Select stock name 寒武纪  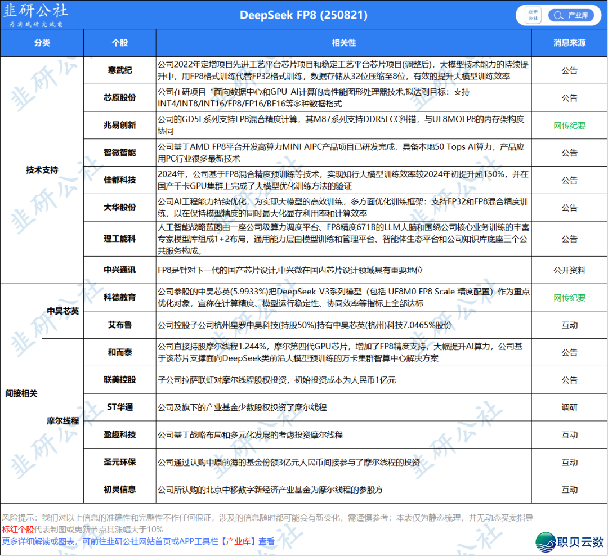(120, 70)
